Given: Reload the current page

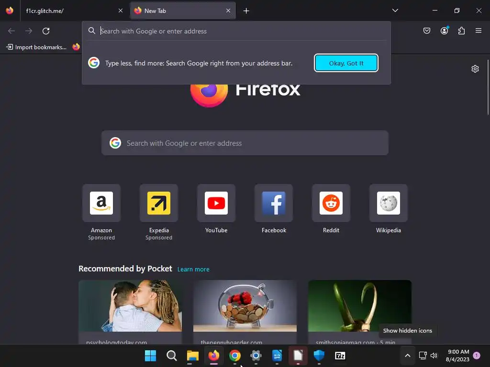Looking at the screenshot, I should pyautogui.click(x=46, y=31).
